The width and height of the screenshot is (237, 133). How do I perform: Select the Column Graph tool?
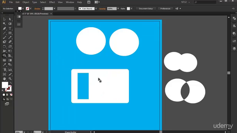pyautogui.click(x=10, y=69)
